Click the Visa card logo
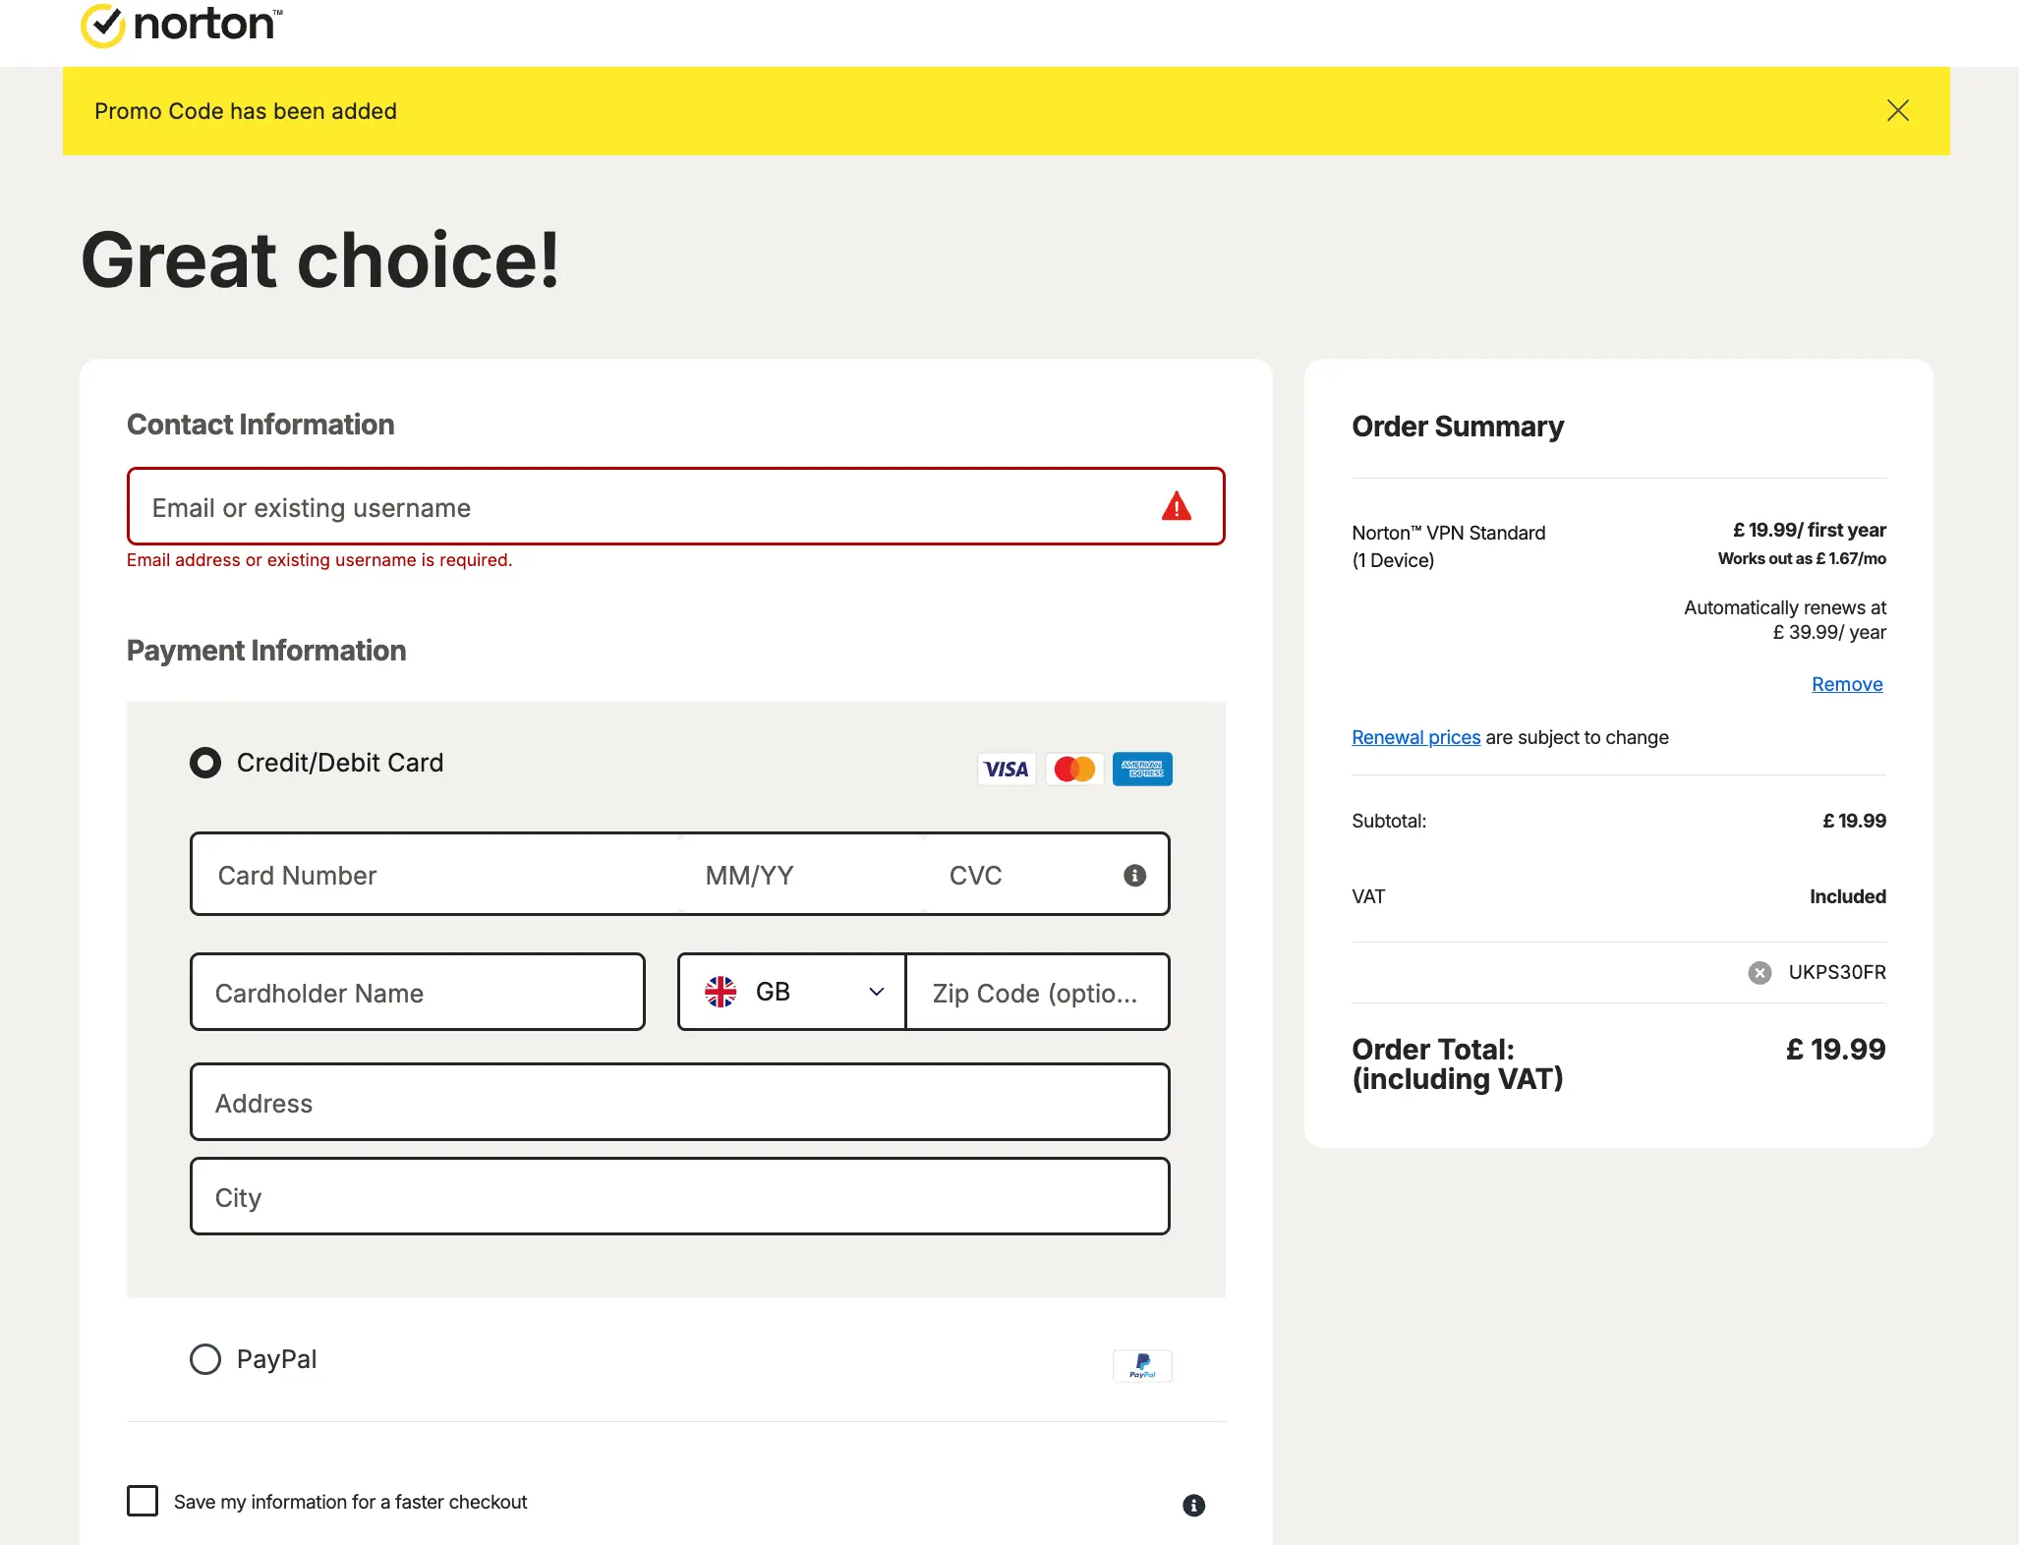The height and width of the screenshot is (1545, 2019). [1006, 769]
